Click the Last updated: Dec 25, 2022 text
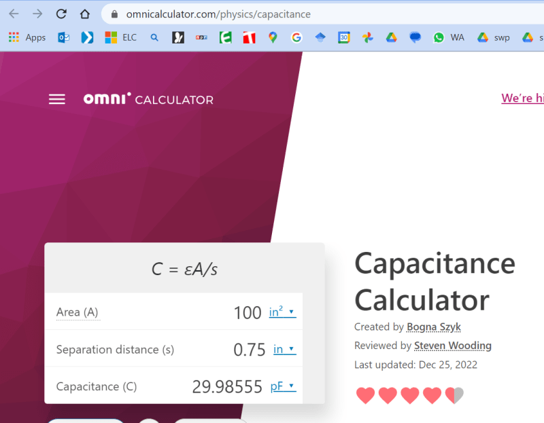This screenshot has width=544, height=423. point(415,365)
